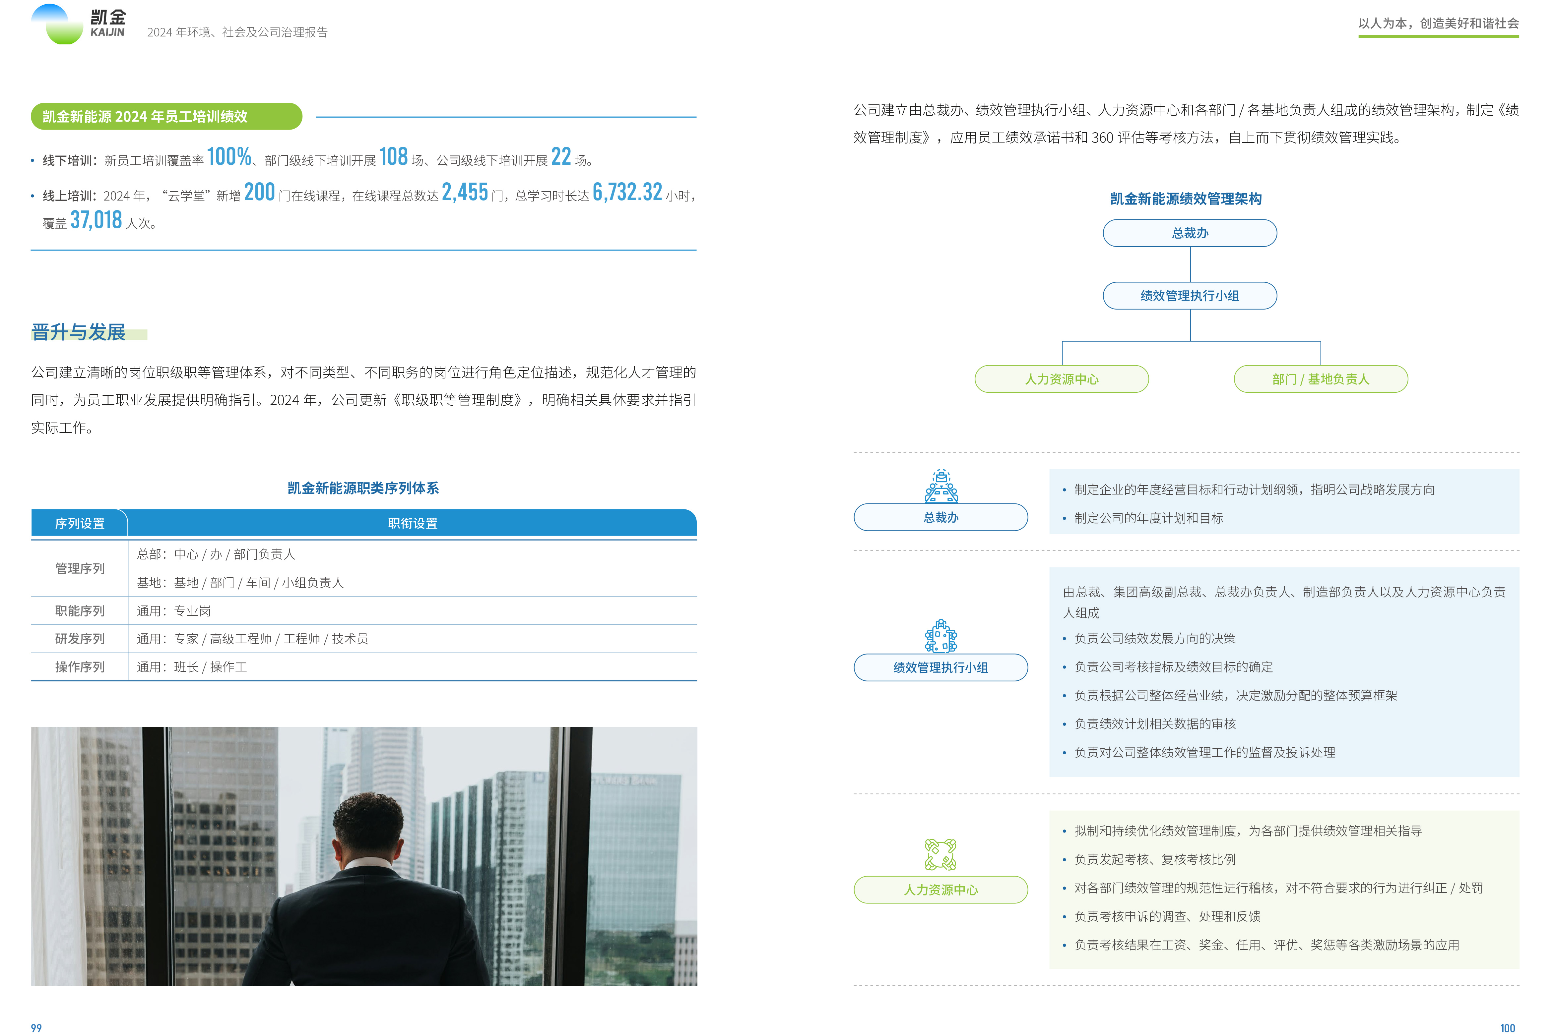Click the cell 基地：基地 / 部门 / 车间 / 小组负责人

click(241, 583)
